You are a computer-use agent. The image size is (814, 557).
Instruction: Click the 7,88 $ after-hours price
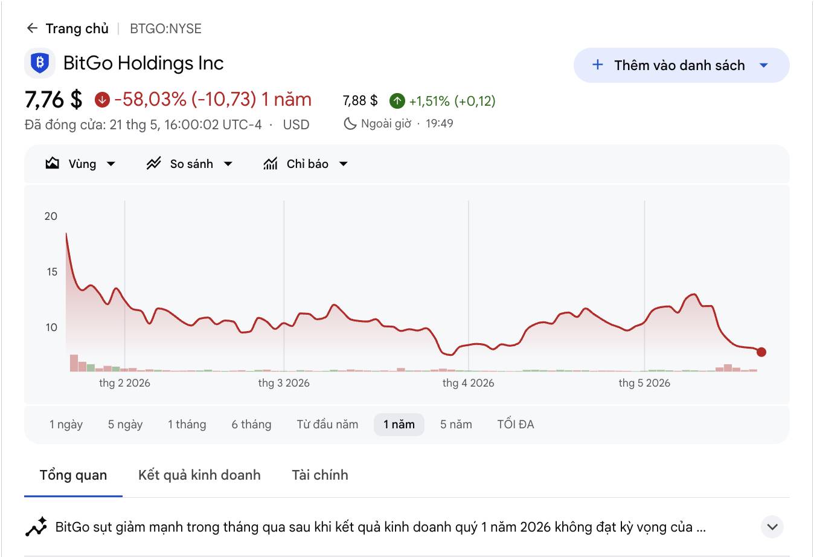pos(360,100)
